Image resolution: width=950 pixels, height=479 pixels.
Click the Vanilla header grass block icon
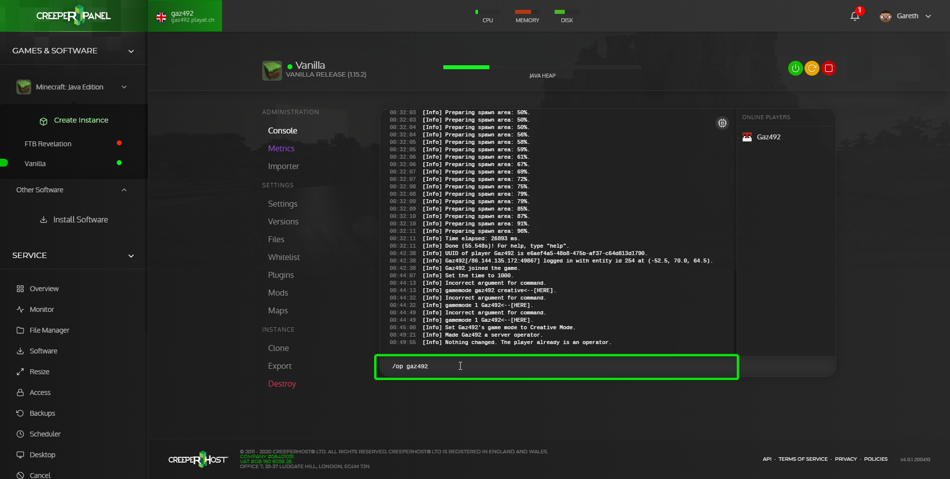[272, 71]
